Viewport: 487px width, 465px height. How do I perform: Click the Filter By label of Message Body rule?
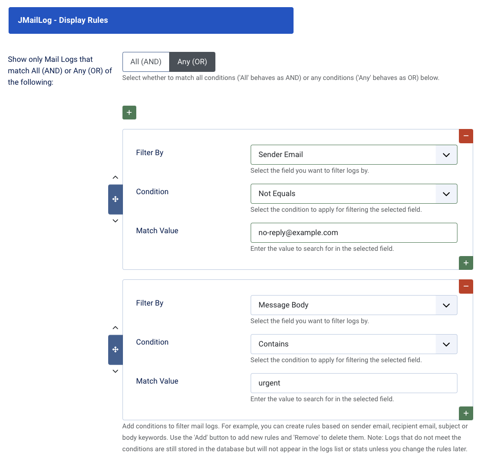point(150,303)
